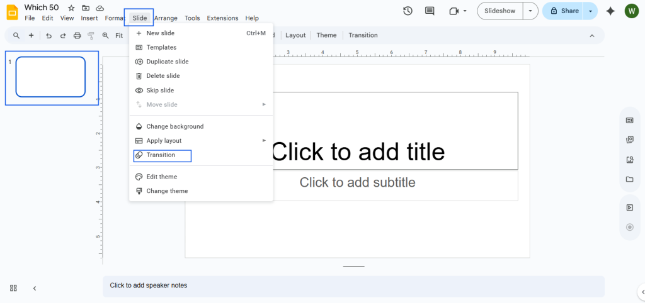This screenshot has height=303, width=645.
Task: Click the undo arrow icon
Action: coord(49,36)
